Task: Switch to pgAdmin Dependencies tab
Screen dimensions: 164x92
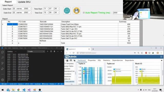Action: click(x=117, y=60)
